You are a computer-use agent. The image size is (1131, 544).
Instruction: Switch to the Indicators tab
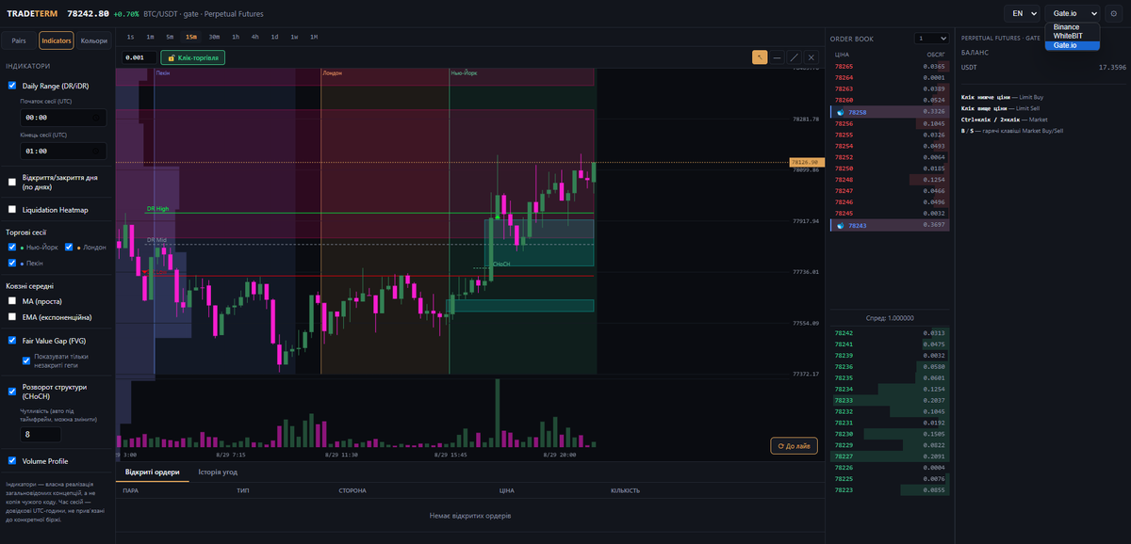57,40
